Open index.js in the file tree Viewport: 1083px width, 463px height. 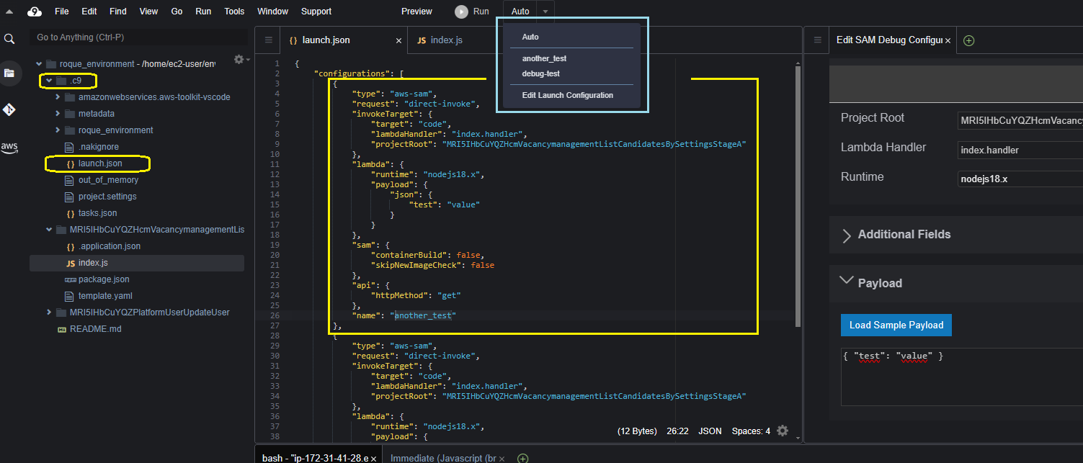[93, 263]
